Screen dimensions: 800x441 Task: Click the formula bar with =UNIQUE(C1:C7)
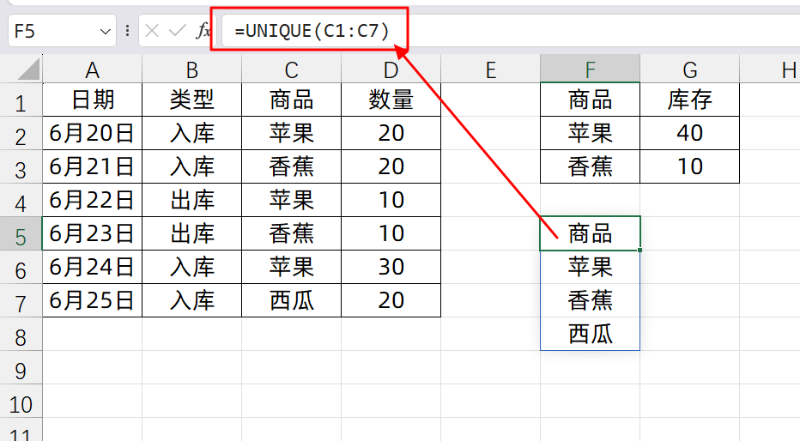coord(510,31)
